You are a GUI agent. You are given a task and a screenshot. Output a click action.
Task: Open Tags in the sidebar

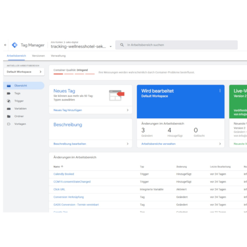[x=17, y=93]
